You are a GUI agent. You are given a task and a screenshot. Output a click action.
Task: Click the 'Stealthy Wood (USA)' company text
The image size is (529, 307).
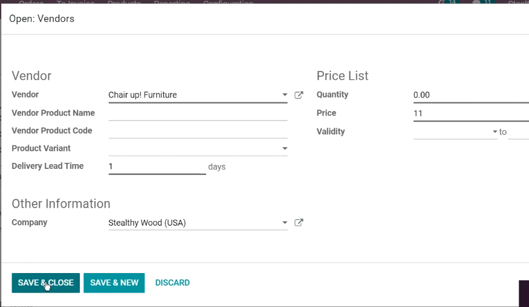click(147, 223)
